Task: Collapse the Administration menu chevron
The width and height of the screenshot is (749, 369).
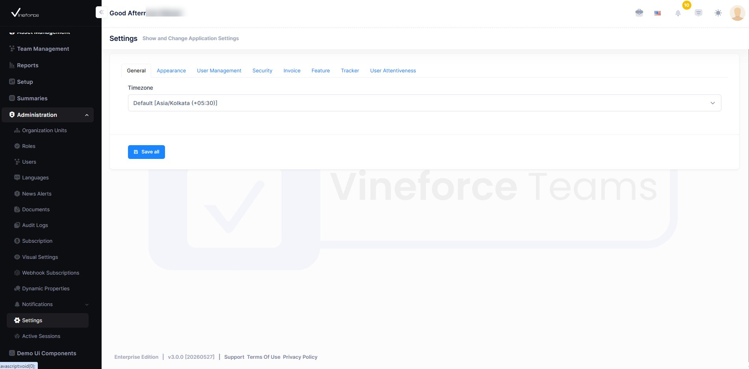Action: 87,115
